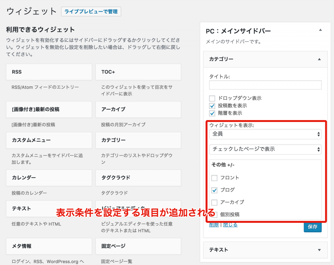Select the アーカイブ available widget
The height and width of the screenshot is (265, 334).
click(x=138, y=109)
